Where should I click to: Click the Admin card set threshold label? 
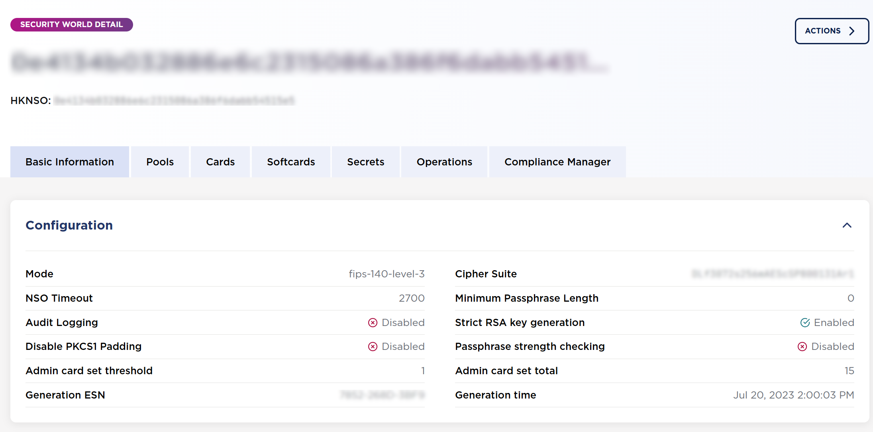(x=89, y=371)
